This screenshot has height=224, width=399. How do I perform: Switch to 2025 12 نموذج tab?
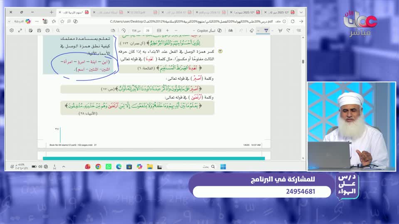click(245, 12)
